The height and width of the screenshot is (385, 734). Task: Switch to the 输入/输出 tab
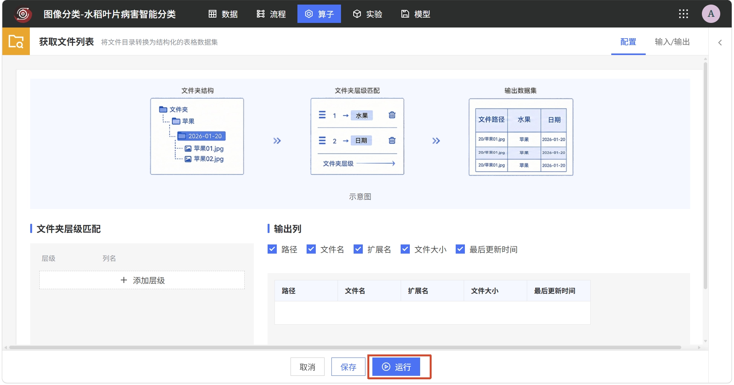(672, 42)
